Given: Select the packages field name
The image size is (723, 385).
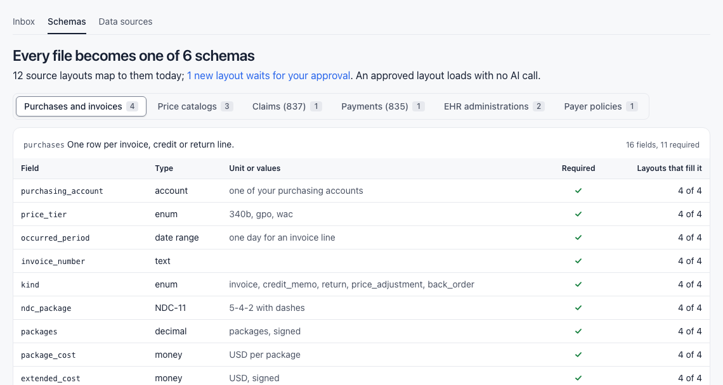Looking at the screenshot, I should pyautogui.click(x=39, y=332).
